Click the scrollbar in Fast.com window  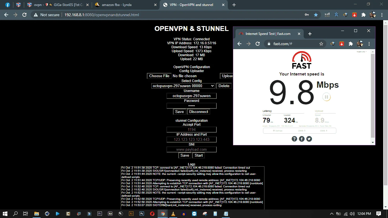(373, 95)
